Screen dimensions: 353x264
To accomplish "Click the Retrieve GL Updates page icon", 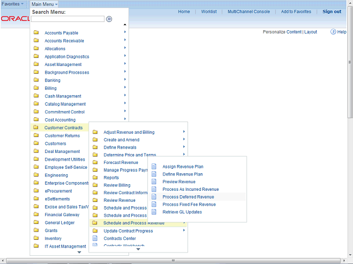I will click(154, 212).
